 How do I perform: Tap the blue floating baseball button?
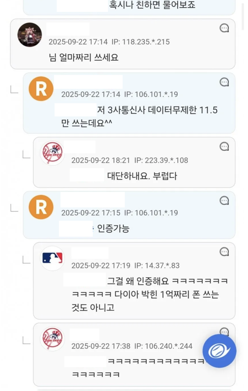pos(219,351)
